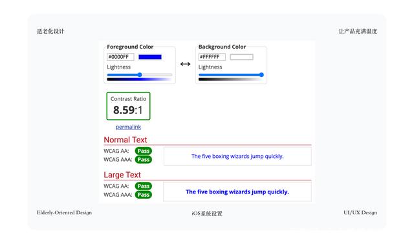
Task: Click Normal Text WCAG AAA Pass badge
Action: click(144, 159)
